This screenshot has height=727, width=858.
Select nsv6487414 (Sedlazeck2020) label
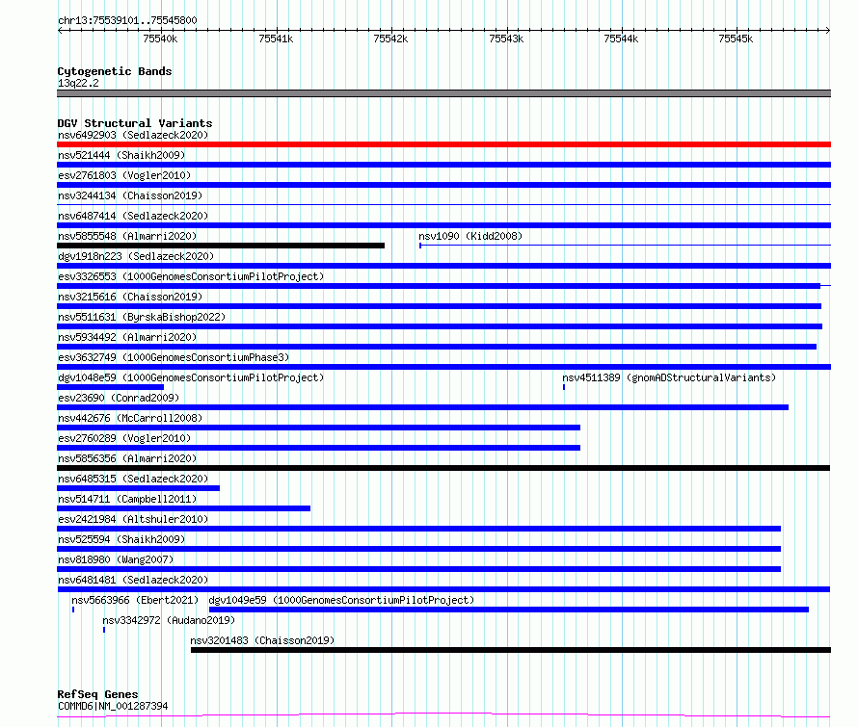pyautogui.click(x=133, y=216)
